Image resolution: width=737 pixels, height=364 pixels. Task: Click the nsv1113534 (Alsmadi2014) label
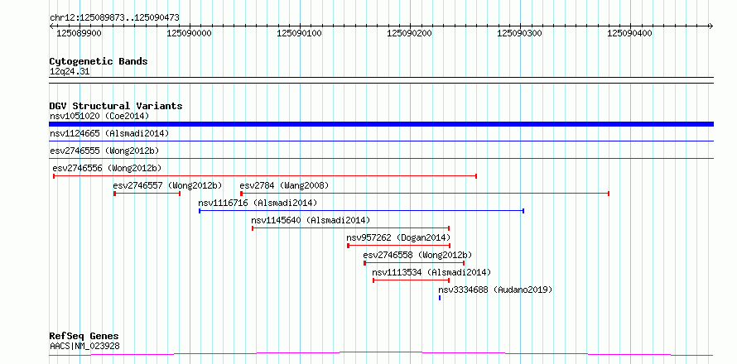(431, 272)
